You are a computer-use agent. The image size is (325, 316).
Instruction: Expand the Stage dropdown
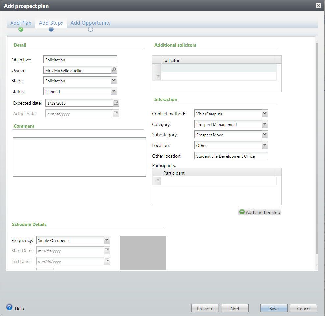[x=114, y=80]
